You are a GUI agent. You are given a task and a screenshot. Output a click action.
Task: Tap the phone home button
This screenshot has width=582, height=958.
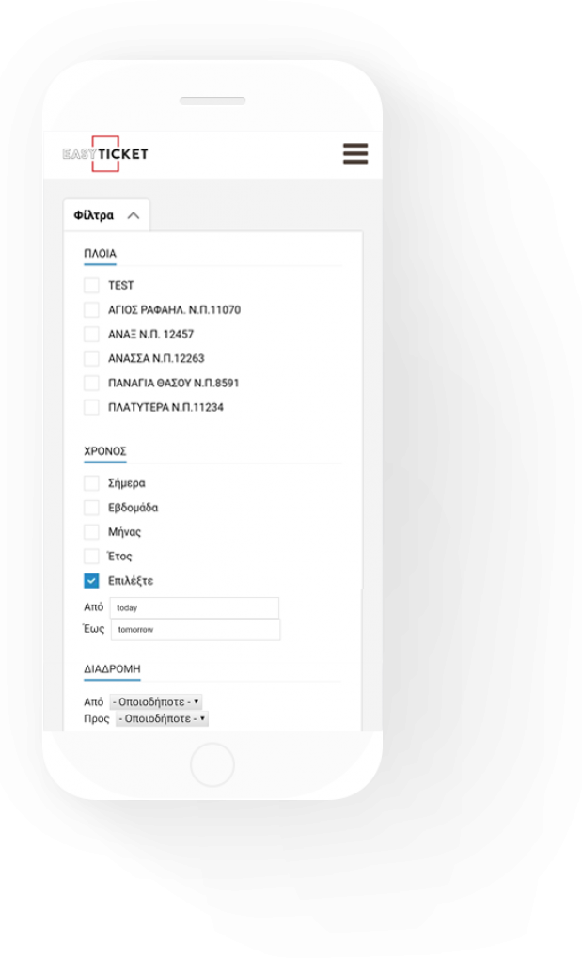pyautogui.click(x=212, y=764)
